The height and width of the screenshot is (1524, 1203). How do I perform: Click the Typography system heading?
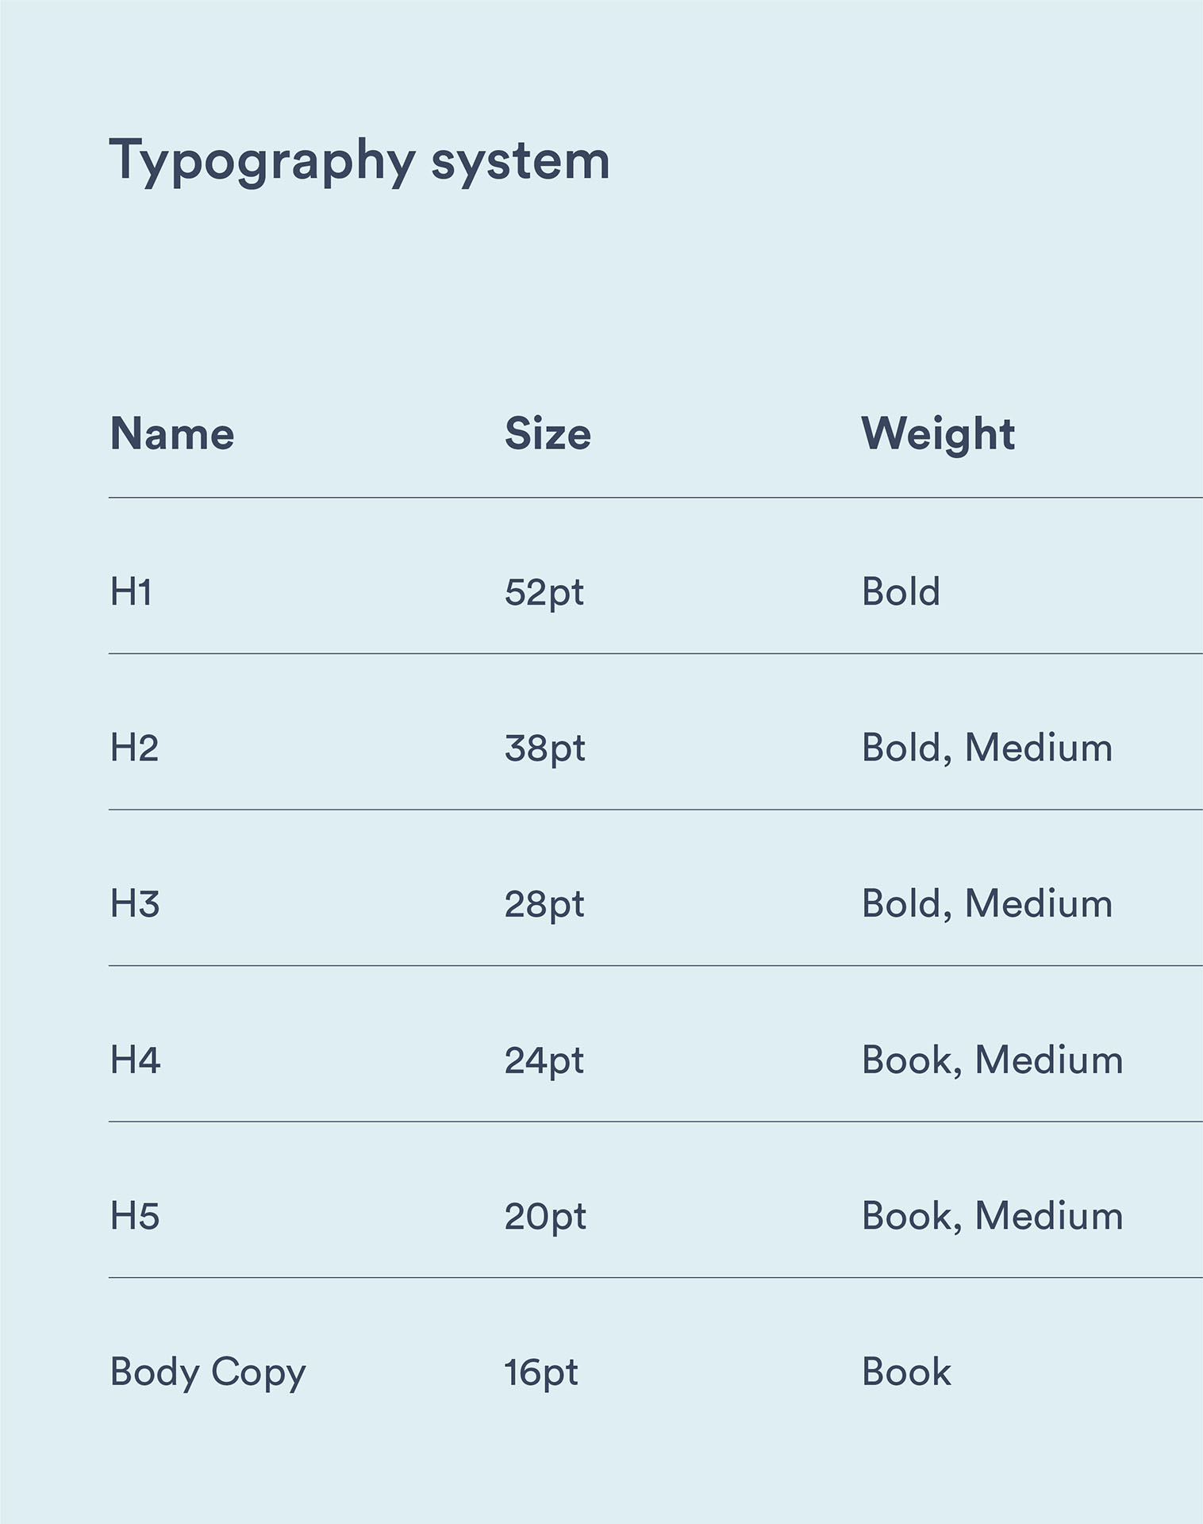pos(359,162)
